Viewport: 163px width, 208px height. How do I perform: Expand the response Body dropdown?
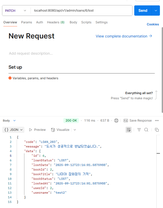[9, 121]
